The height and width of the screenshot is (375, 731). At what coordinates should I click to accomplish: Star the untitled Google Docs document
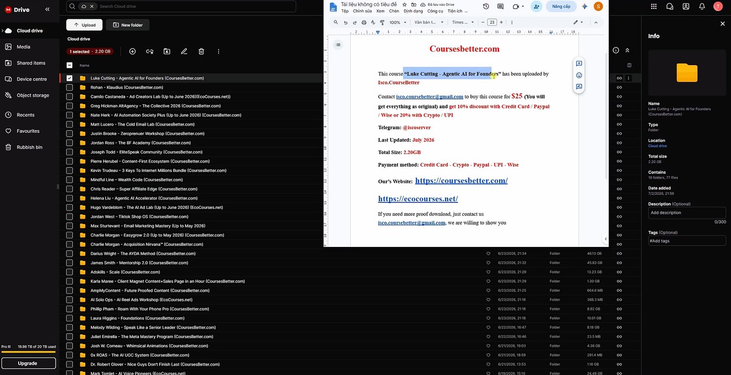[405, 4]
